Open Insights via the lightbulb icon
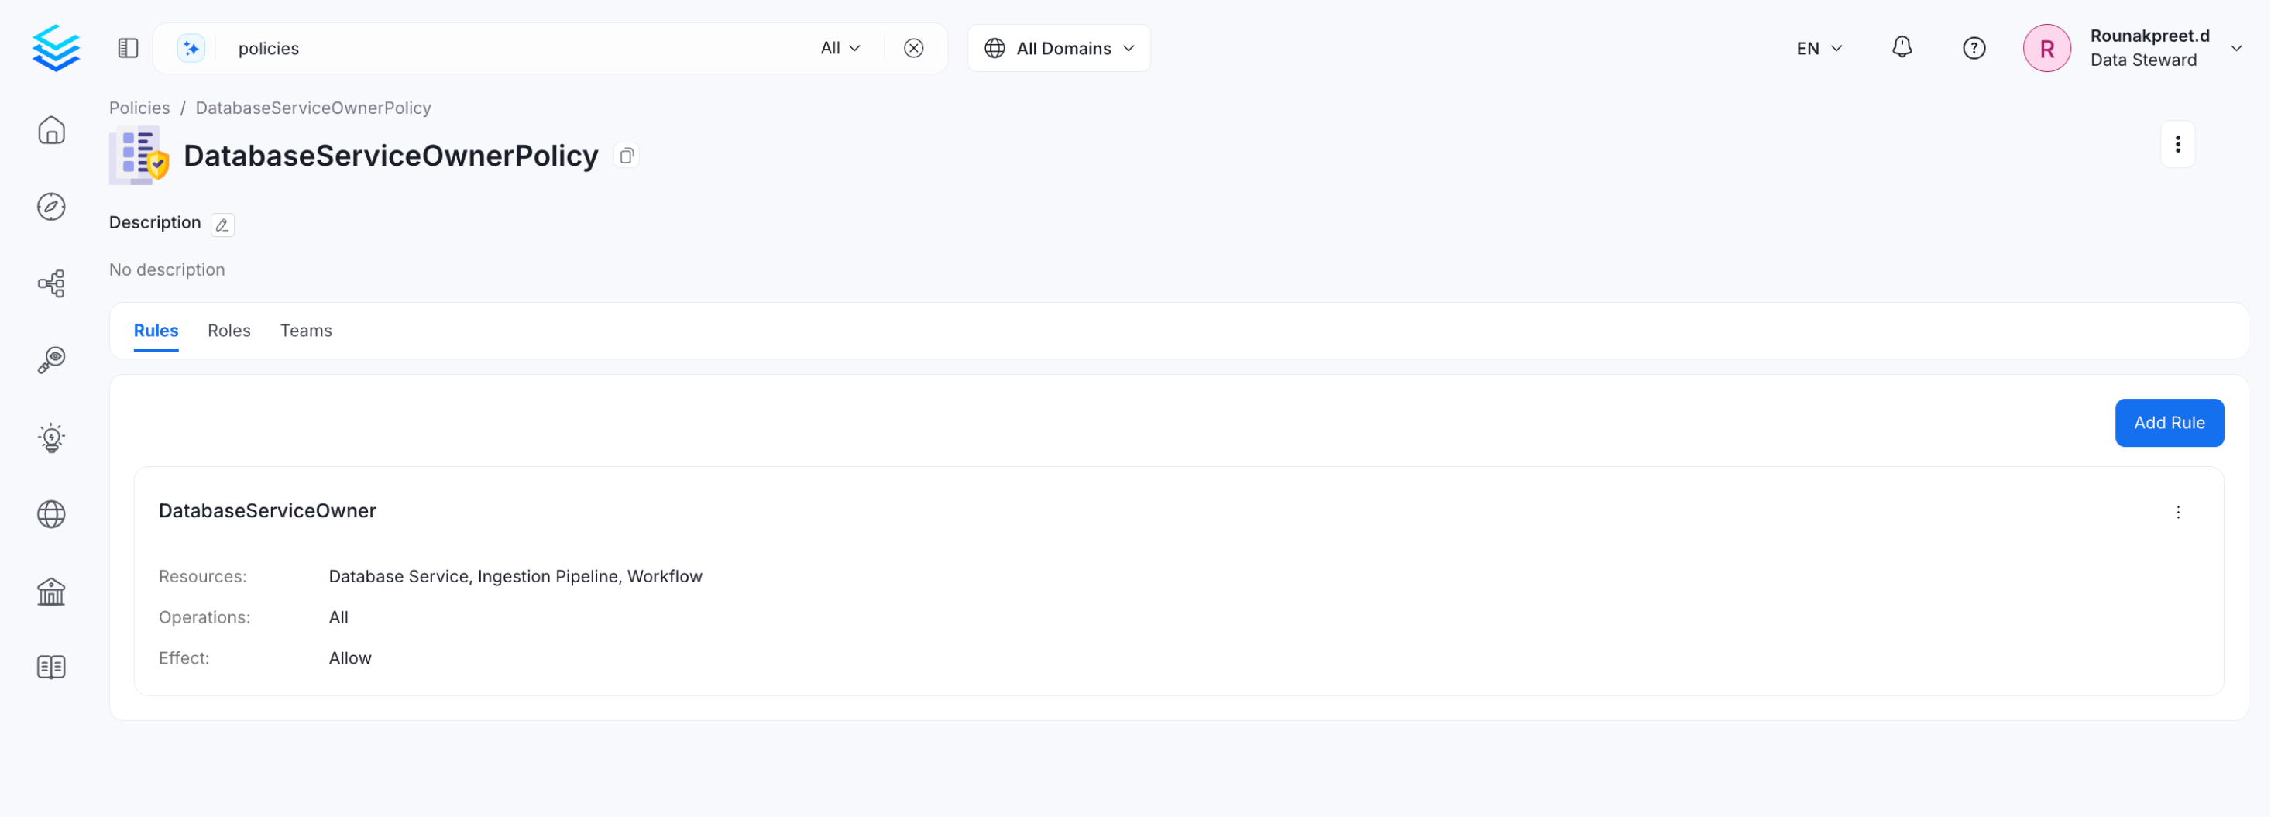Image resolution: width=2271 pixels, height=817 pixels. 51,437
